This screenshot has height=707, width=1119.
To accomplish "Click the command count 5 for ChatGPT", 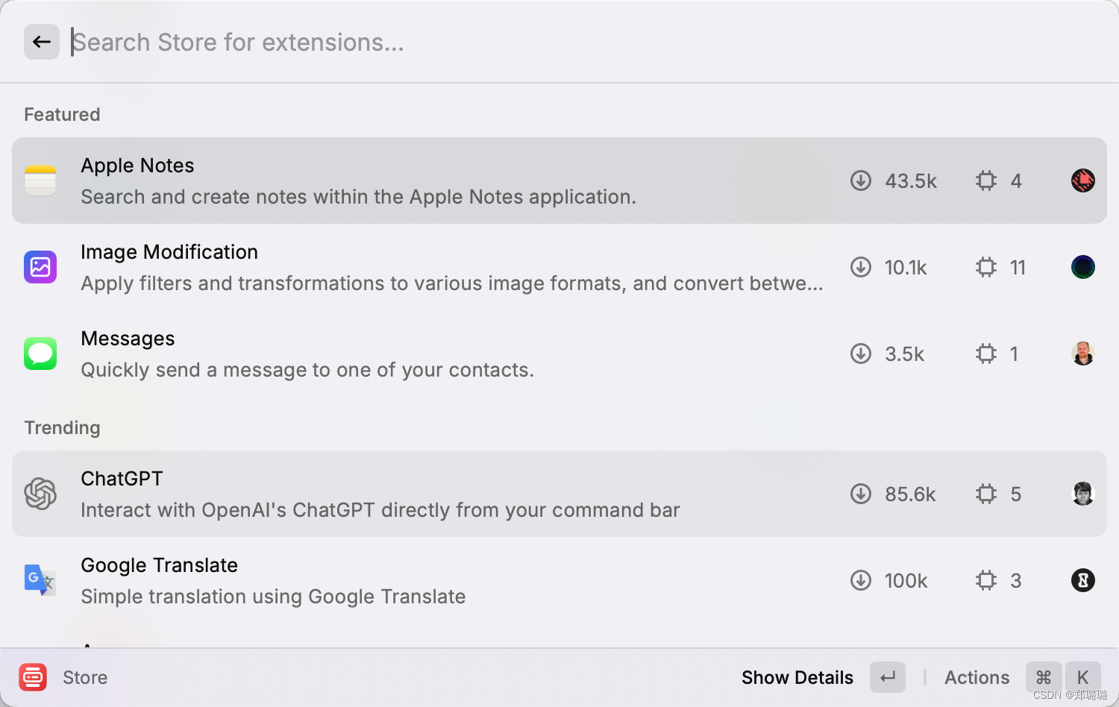I will point(1016,494).
